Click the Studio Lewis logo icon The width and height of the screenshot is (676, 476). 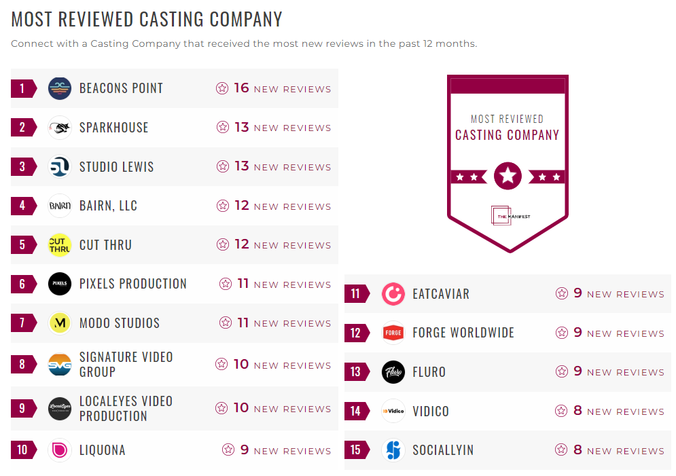[60, 167]
